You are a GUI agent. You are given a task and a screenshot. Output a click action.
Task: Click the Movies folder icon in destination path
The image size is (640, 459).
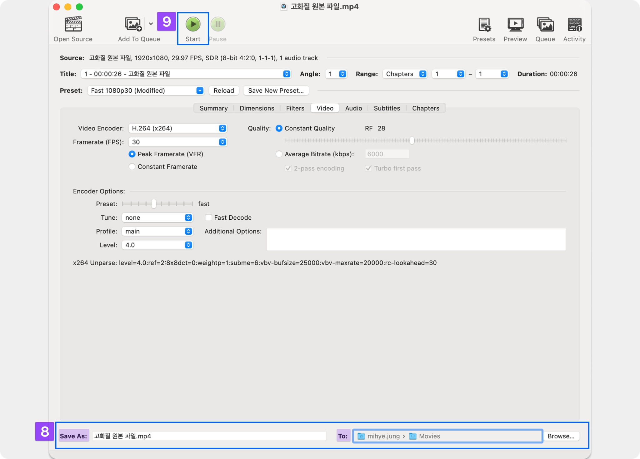(x=413, y=436)
